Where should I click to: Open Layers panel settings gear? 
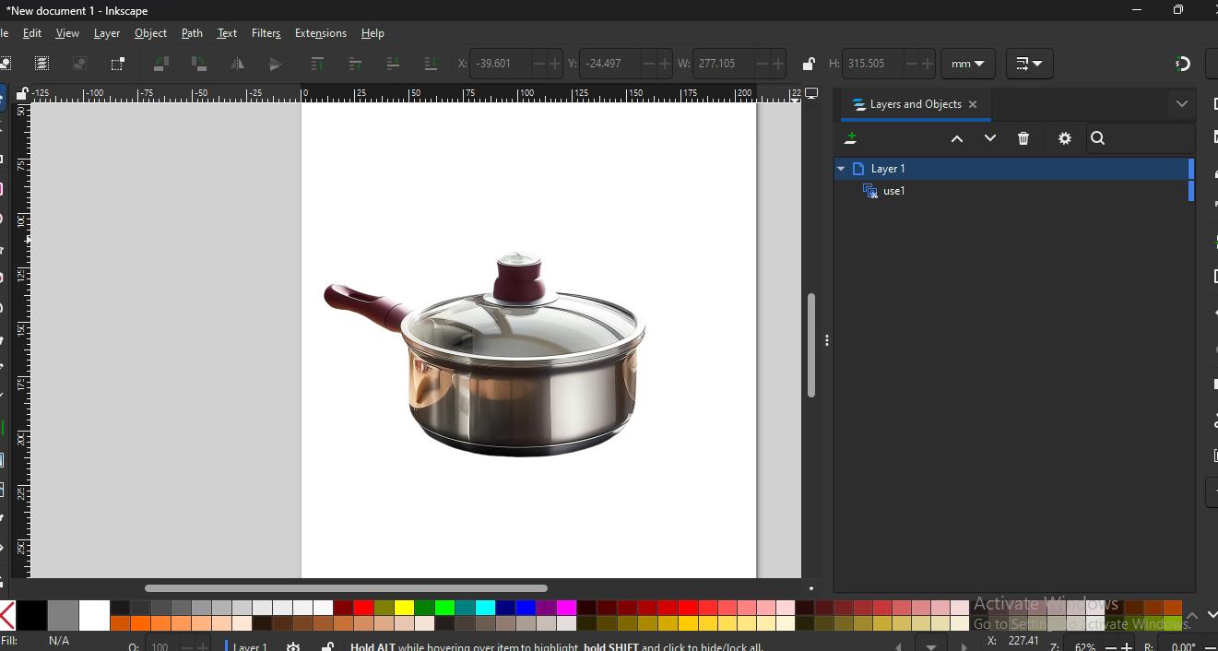(1064, 138)
